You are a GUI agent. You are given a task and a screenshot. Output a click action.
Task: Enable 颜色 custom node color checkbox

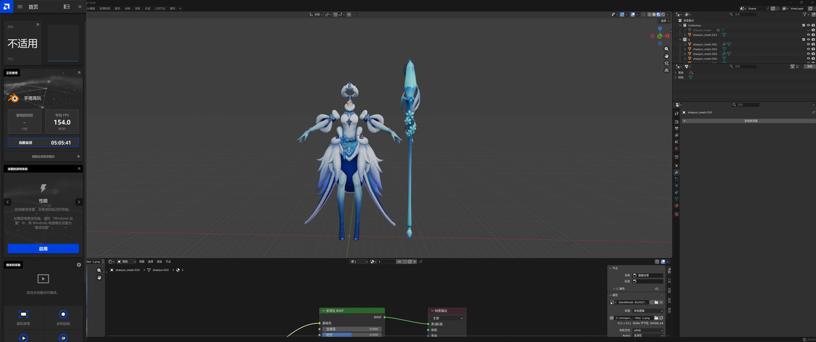(618, 289)
